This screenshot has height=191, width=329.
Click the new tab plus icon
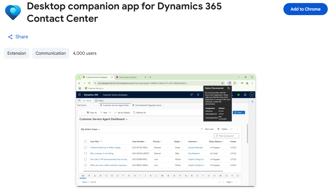150,77
